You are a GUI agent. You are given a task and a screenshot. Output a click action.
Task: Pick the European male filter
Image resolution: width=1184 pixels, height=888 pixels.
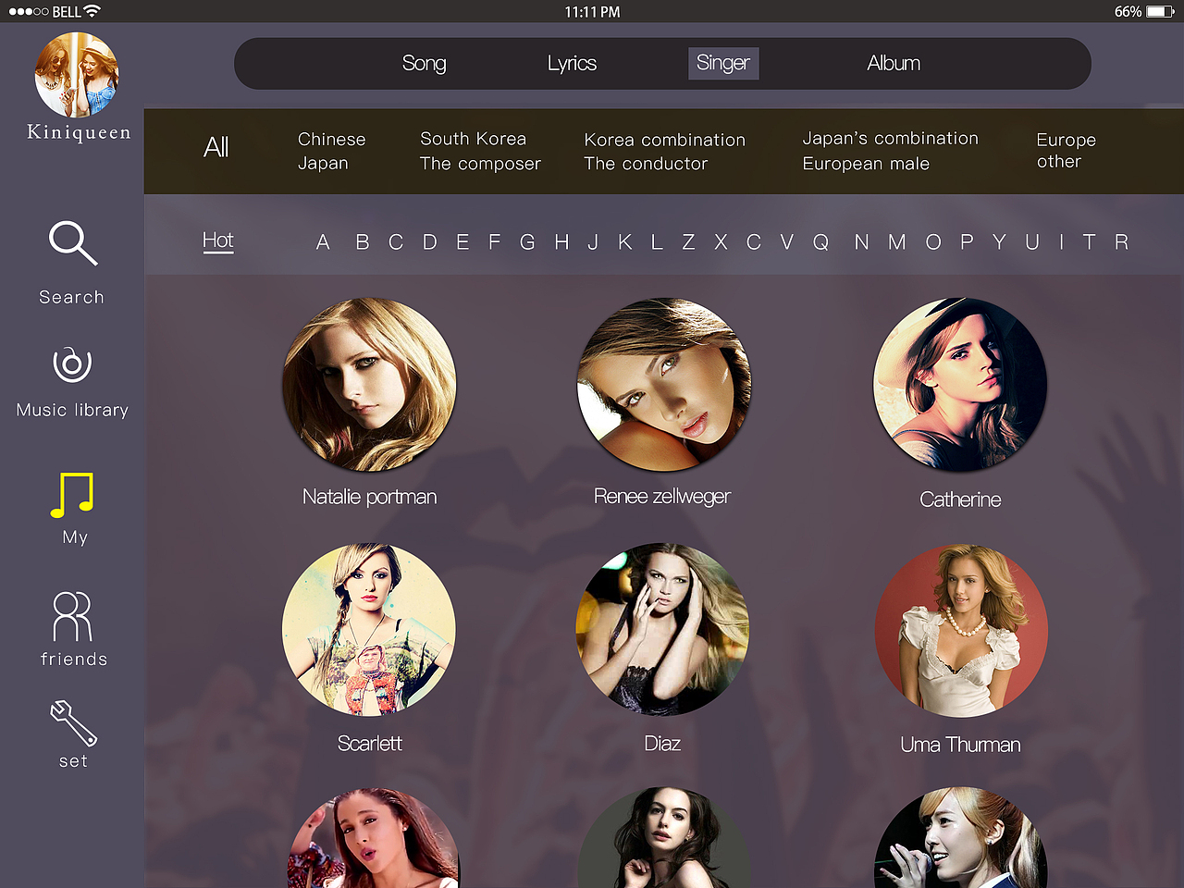(x=866, y=164)
